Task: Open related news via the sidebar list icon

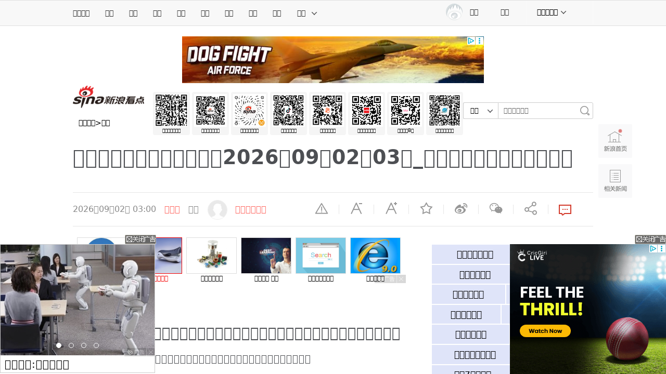Action: coord(615,181)
